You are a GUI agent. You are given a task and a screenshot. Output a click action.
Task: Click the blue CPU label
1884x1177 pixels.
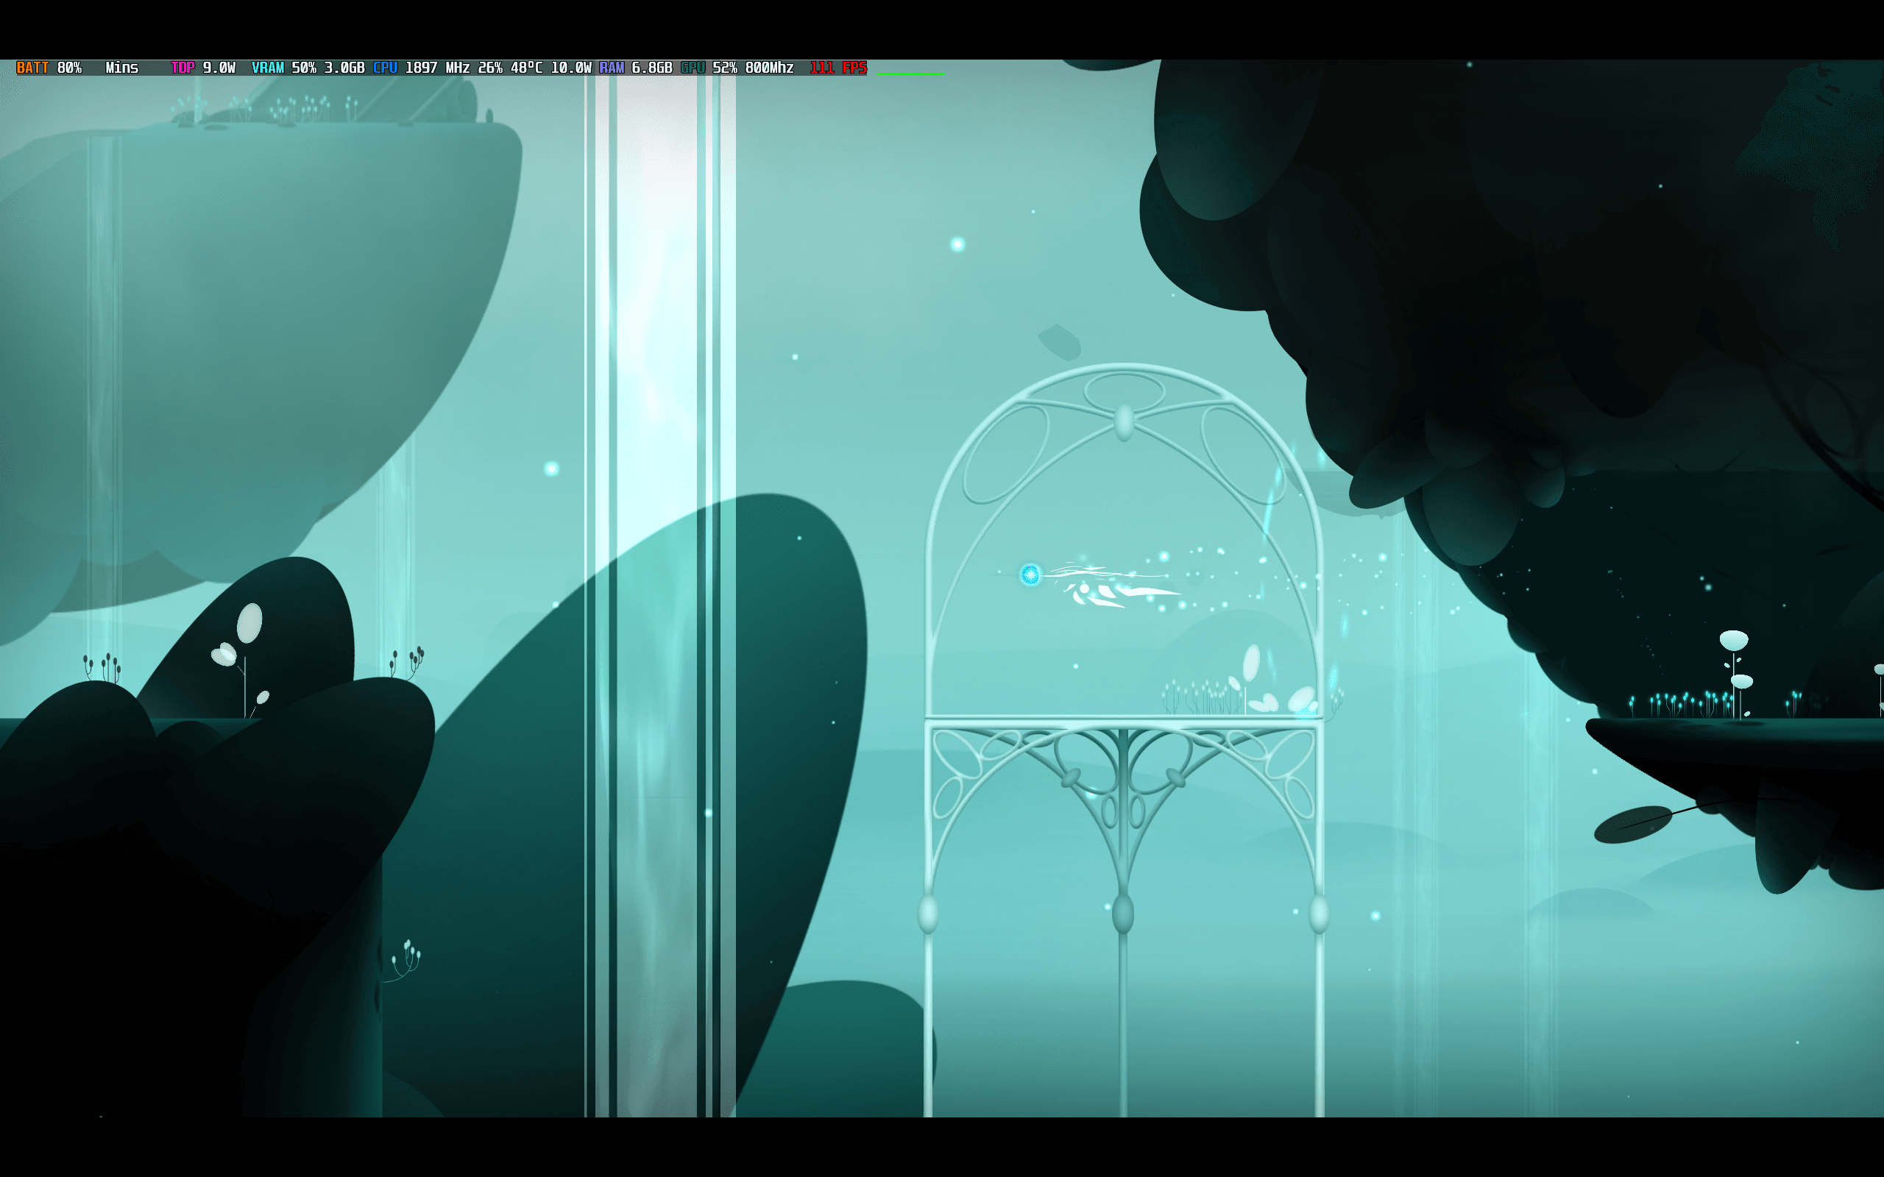coord(385,68)
